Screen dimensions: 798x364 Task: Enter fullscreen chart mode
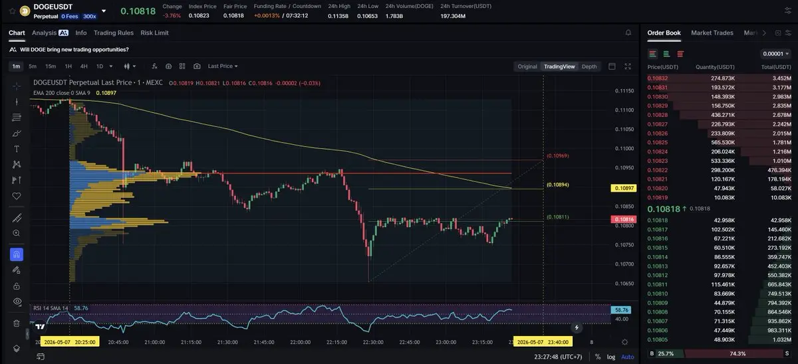628,66
